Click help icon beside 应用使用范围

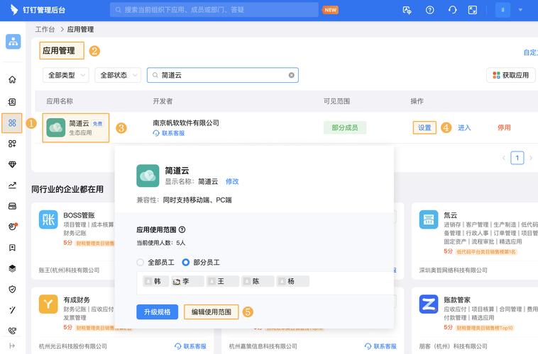pyautogui.click(x=182, y=229)
